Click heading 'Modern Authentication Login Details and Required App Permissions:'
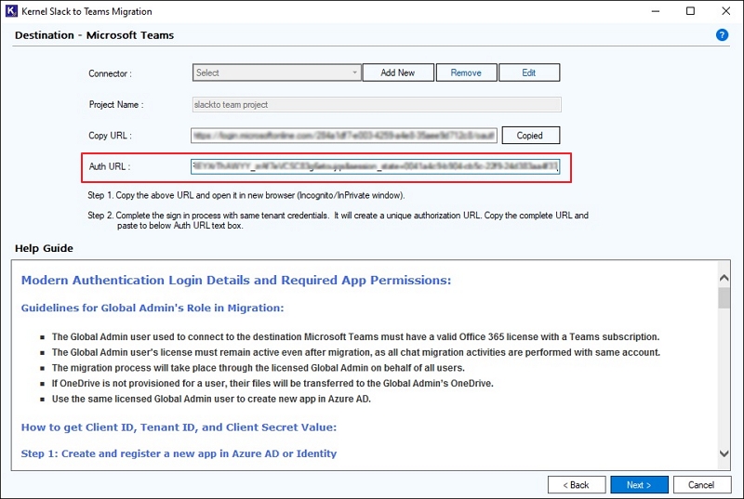Viewport: 744px width, 499px height. point(236,280)
